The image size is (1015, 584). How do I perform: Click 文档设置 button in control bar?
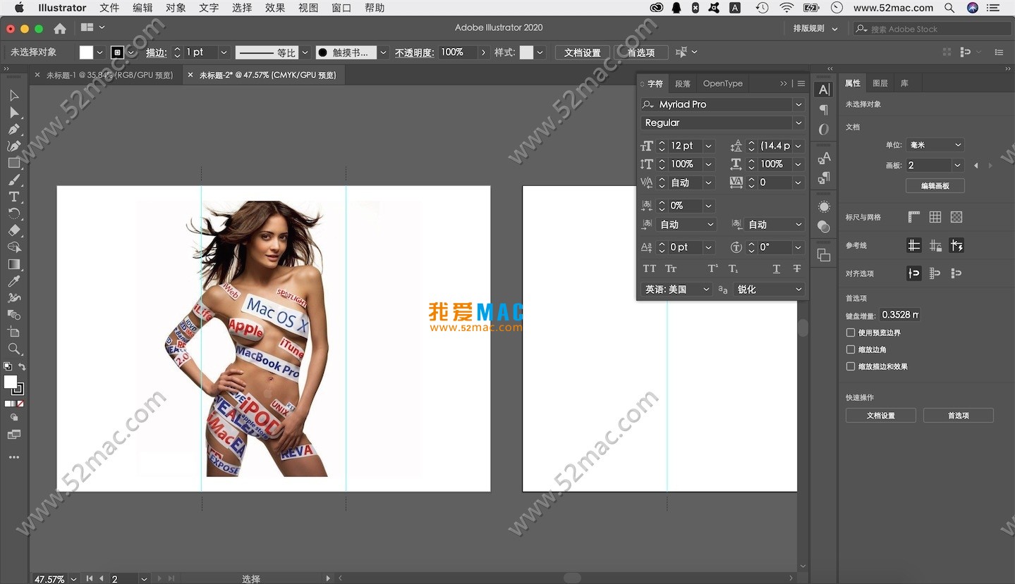(x=583, y=53)
